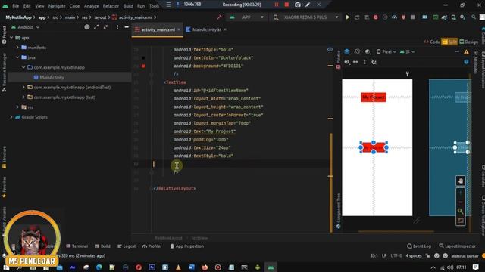This screenshot has height=272, width=485.
Task: Open the Terminal tool window
Action: 77,246
